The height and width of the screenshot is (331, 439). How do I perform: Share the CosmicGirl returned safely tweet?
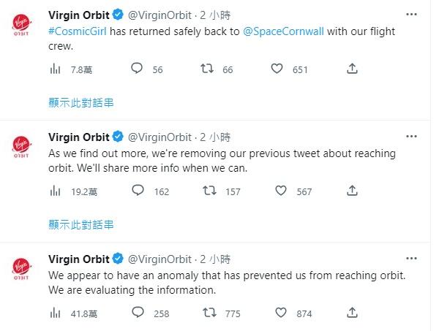352,69
